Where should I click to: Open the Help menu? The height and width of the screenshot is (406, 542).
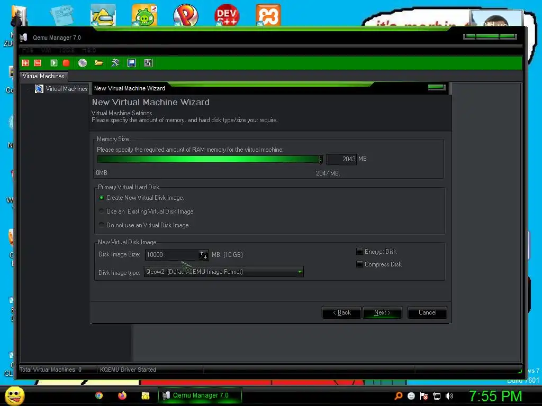click(x=89, y=50)
